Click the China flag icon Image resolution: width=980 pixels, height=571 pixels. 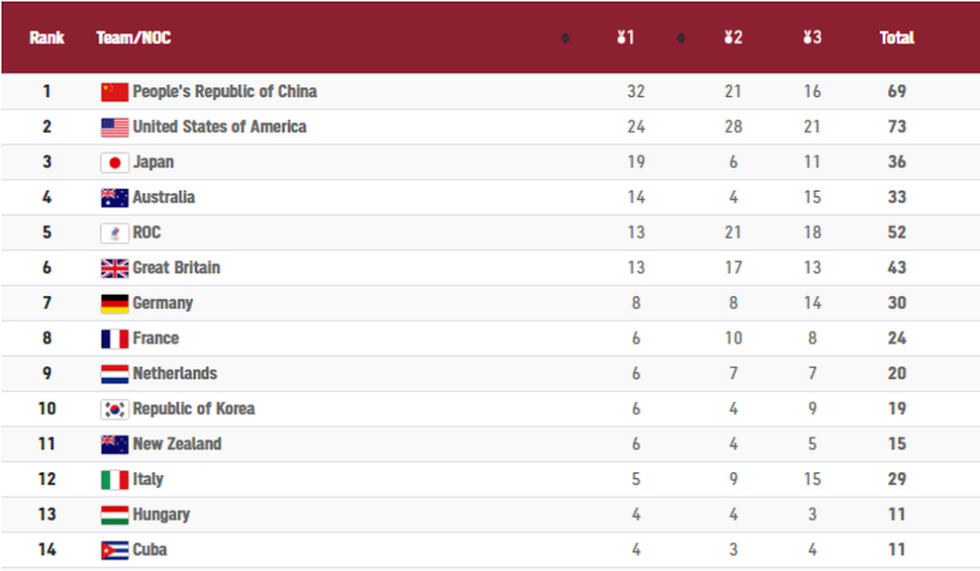tap(115, 92)
